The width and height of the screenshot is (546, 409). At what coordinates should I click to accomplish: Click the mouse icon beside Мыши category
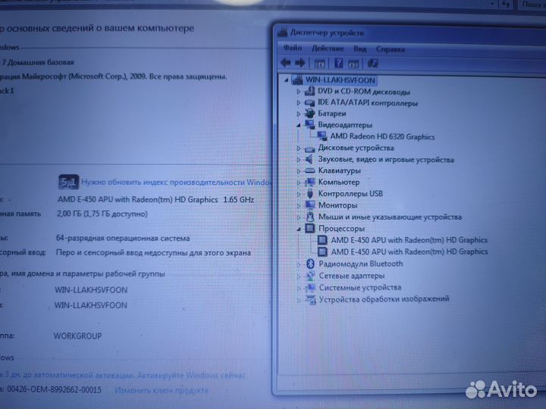(310, 217)
